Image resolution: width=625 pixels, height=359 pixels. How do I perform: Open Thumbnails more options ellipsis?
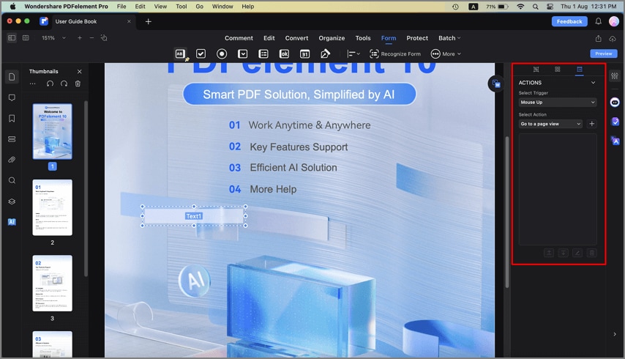click(33, 84)
